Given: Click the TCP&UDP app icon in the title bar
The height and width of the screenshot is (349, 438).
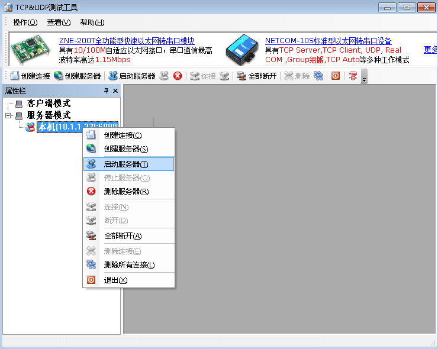Looking at the screenshot, I should coord(8,7).
